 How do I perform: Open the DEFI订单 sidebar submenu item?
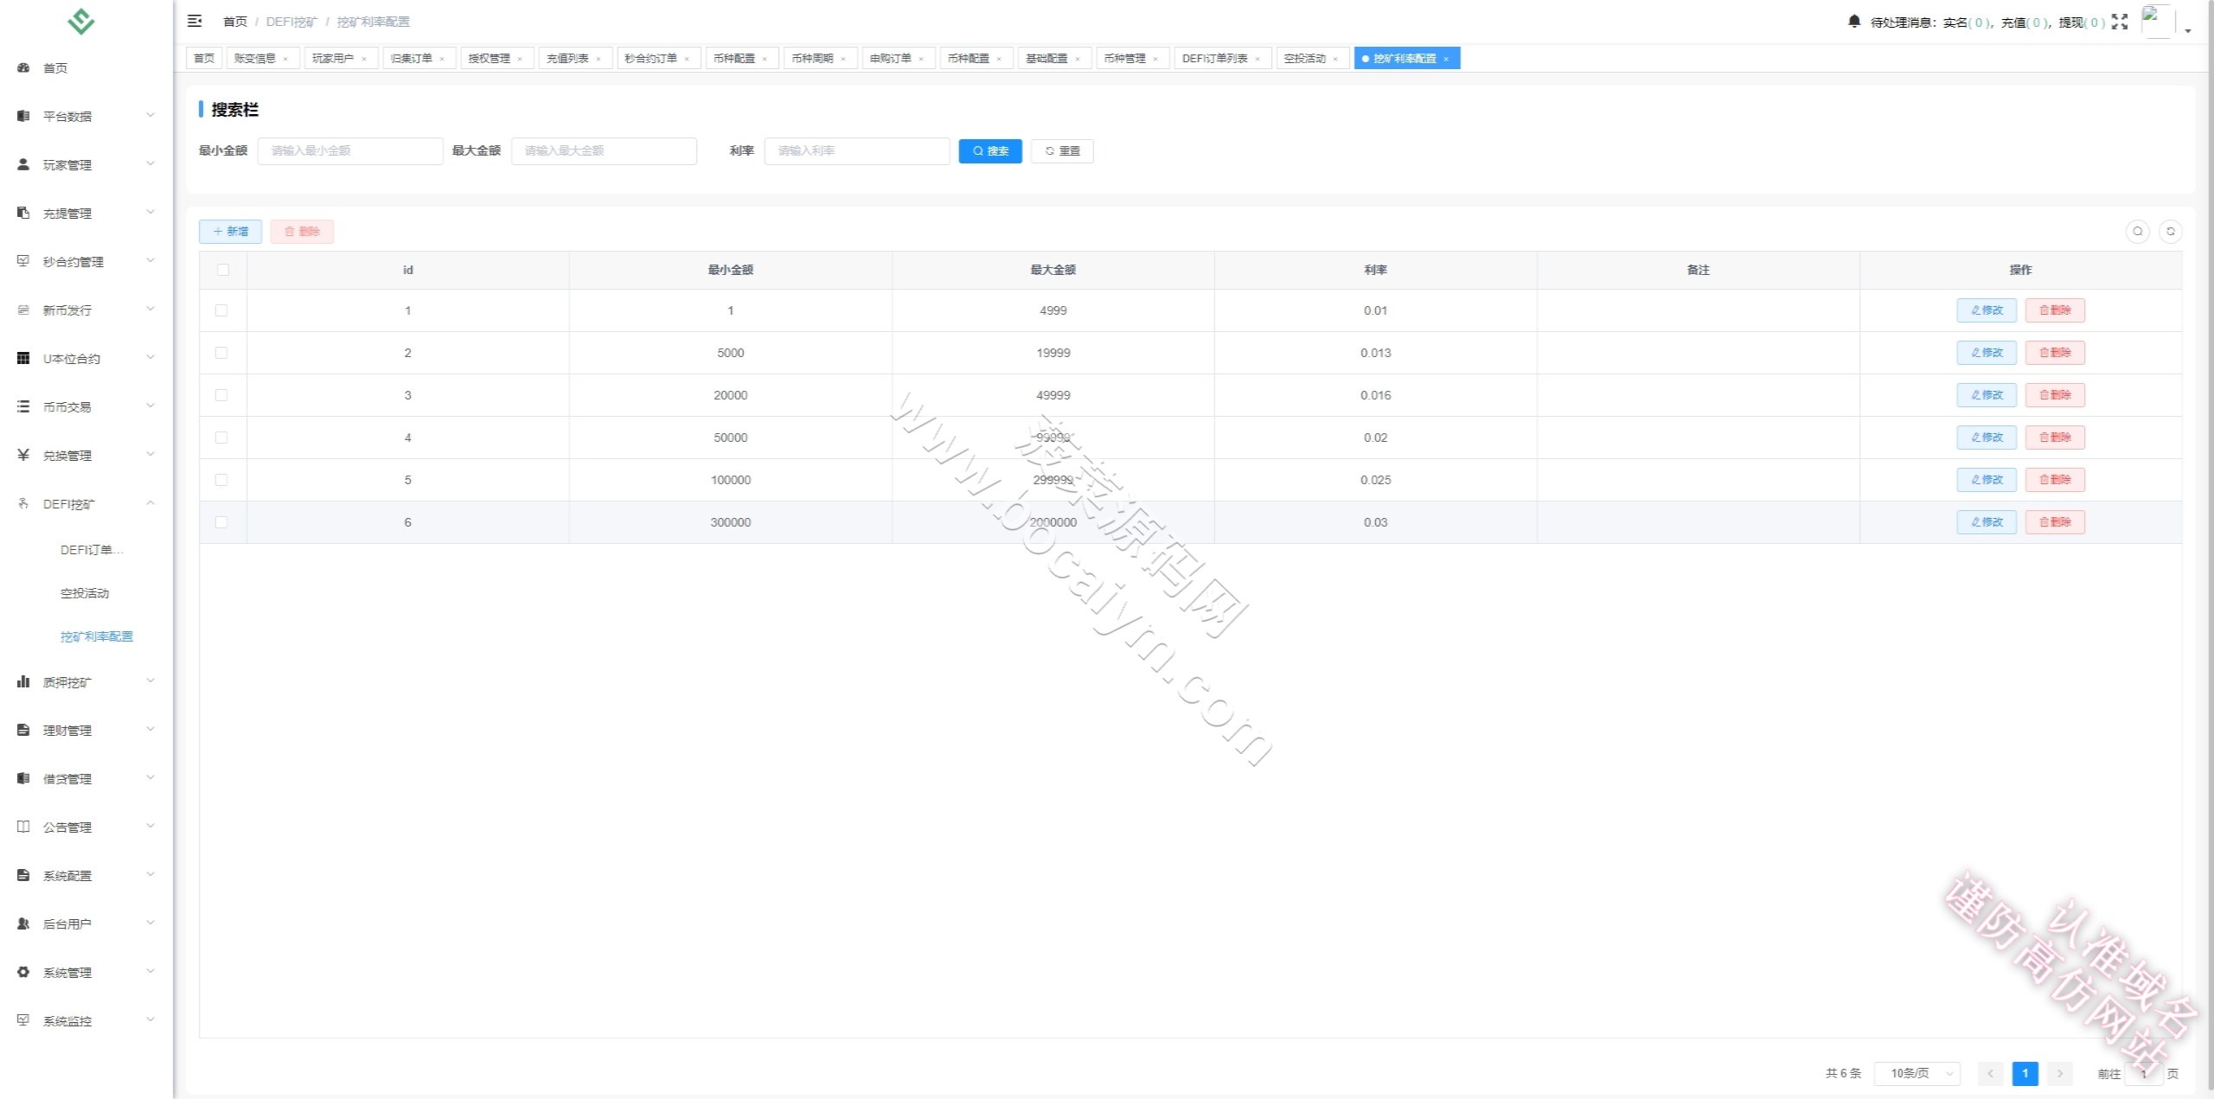(92, 550)
